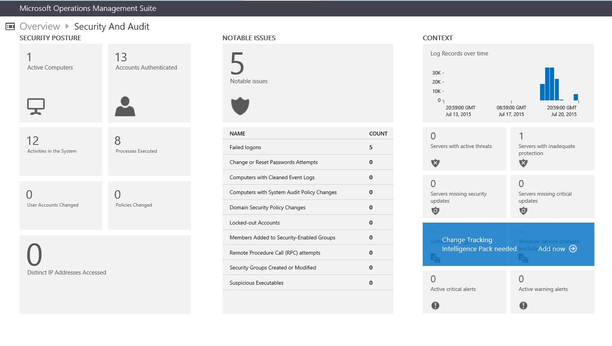
Task: Select the Failed logons row
Action: pos(308,147)
